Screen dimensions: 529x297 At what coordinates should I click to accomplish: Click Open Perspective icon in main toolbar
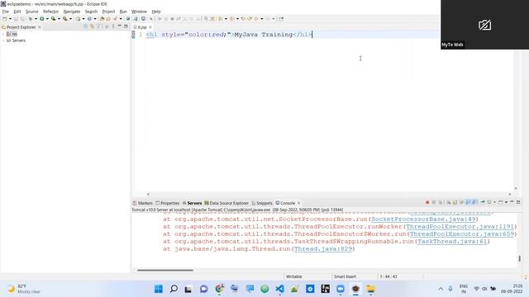click(281, 19)
